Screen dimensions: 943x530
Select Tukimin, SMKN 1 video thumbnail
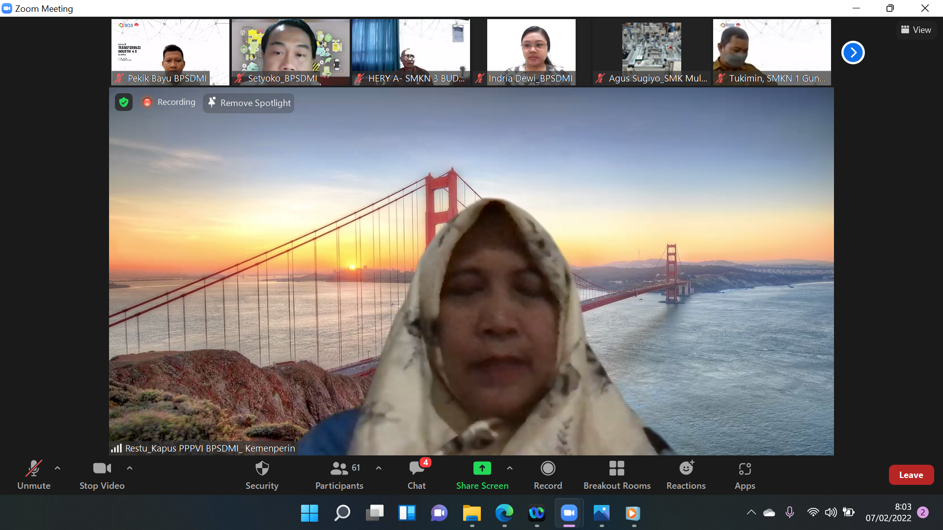772,52
